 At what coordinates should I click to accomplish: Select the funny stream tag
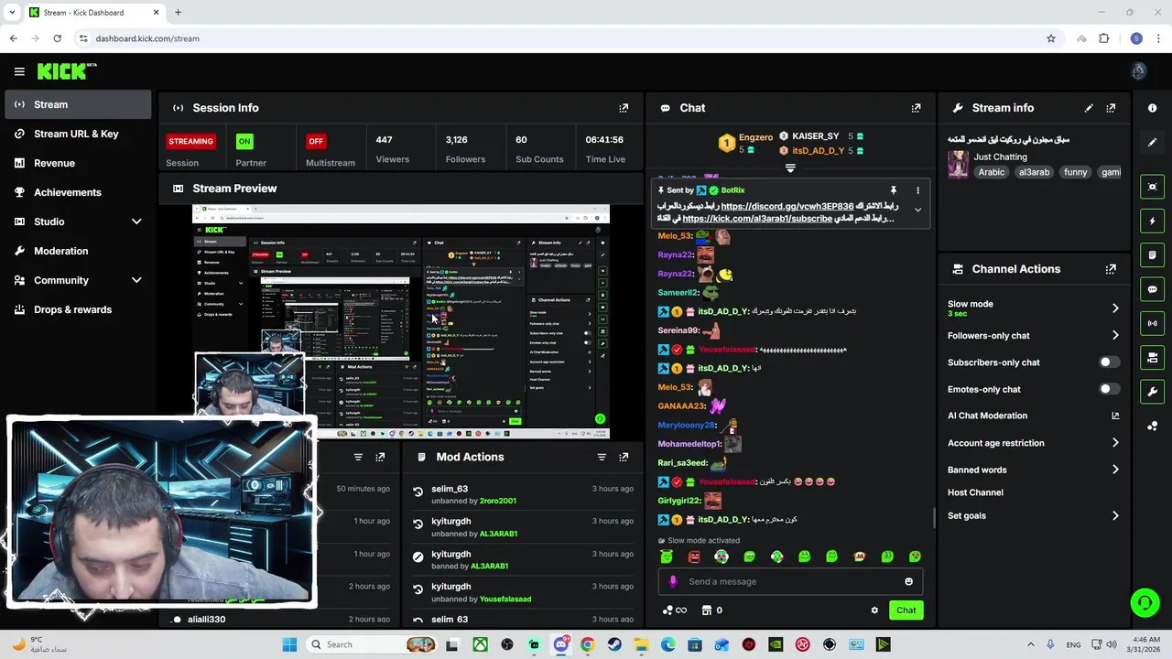[x=1076, y=172]
